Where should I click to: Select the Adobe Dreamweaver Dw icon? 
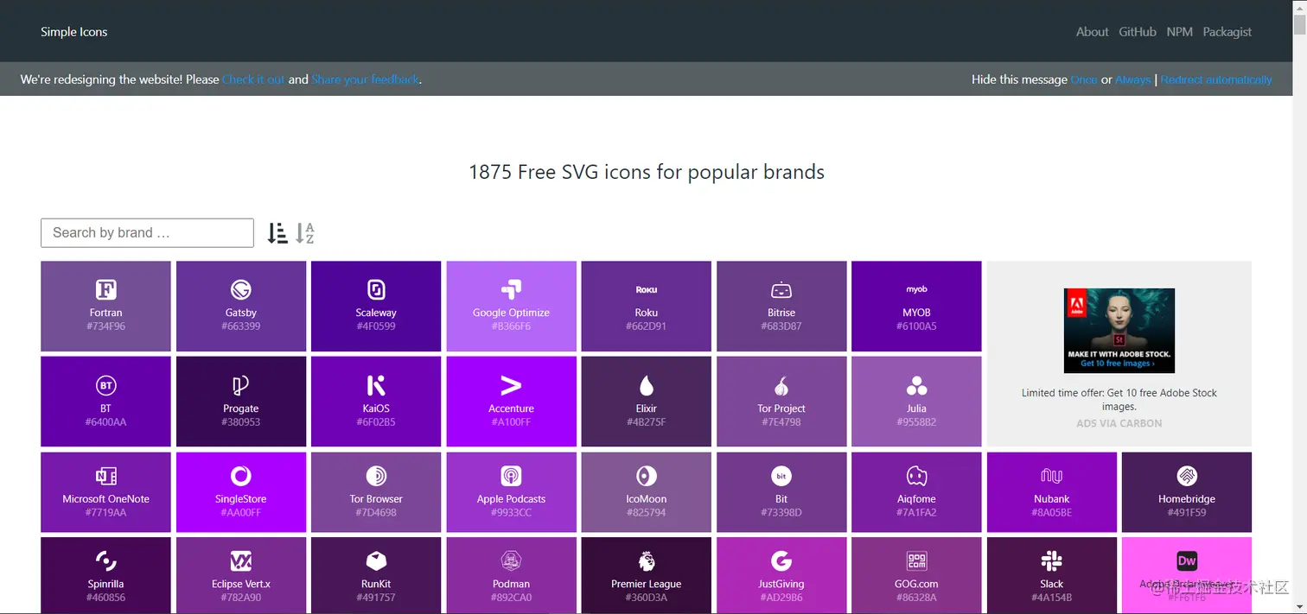pos(1187,561)
